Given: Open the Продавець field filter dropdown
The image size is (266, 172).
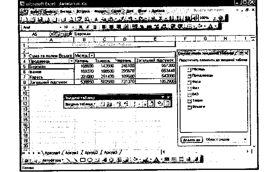Looking at the screenshot, I should point(72,61).
